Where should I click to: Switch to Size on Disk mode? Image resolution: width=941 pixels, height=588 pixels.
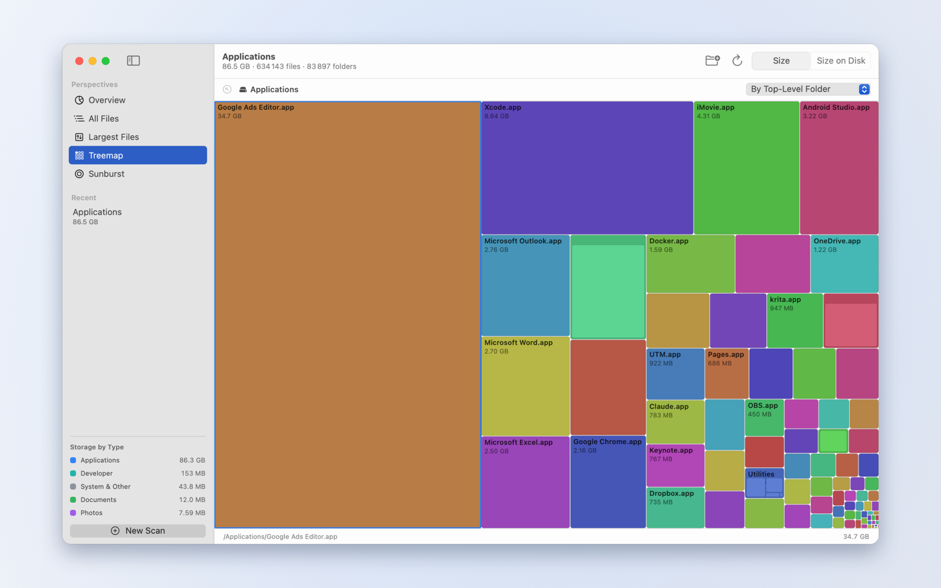(841, 61)
